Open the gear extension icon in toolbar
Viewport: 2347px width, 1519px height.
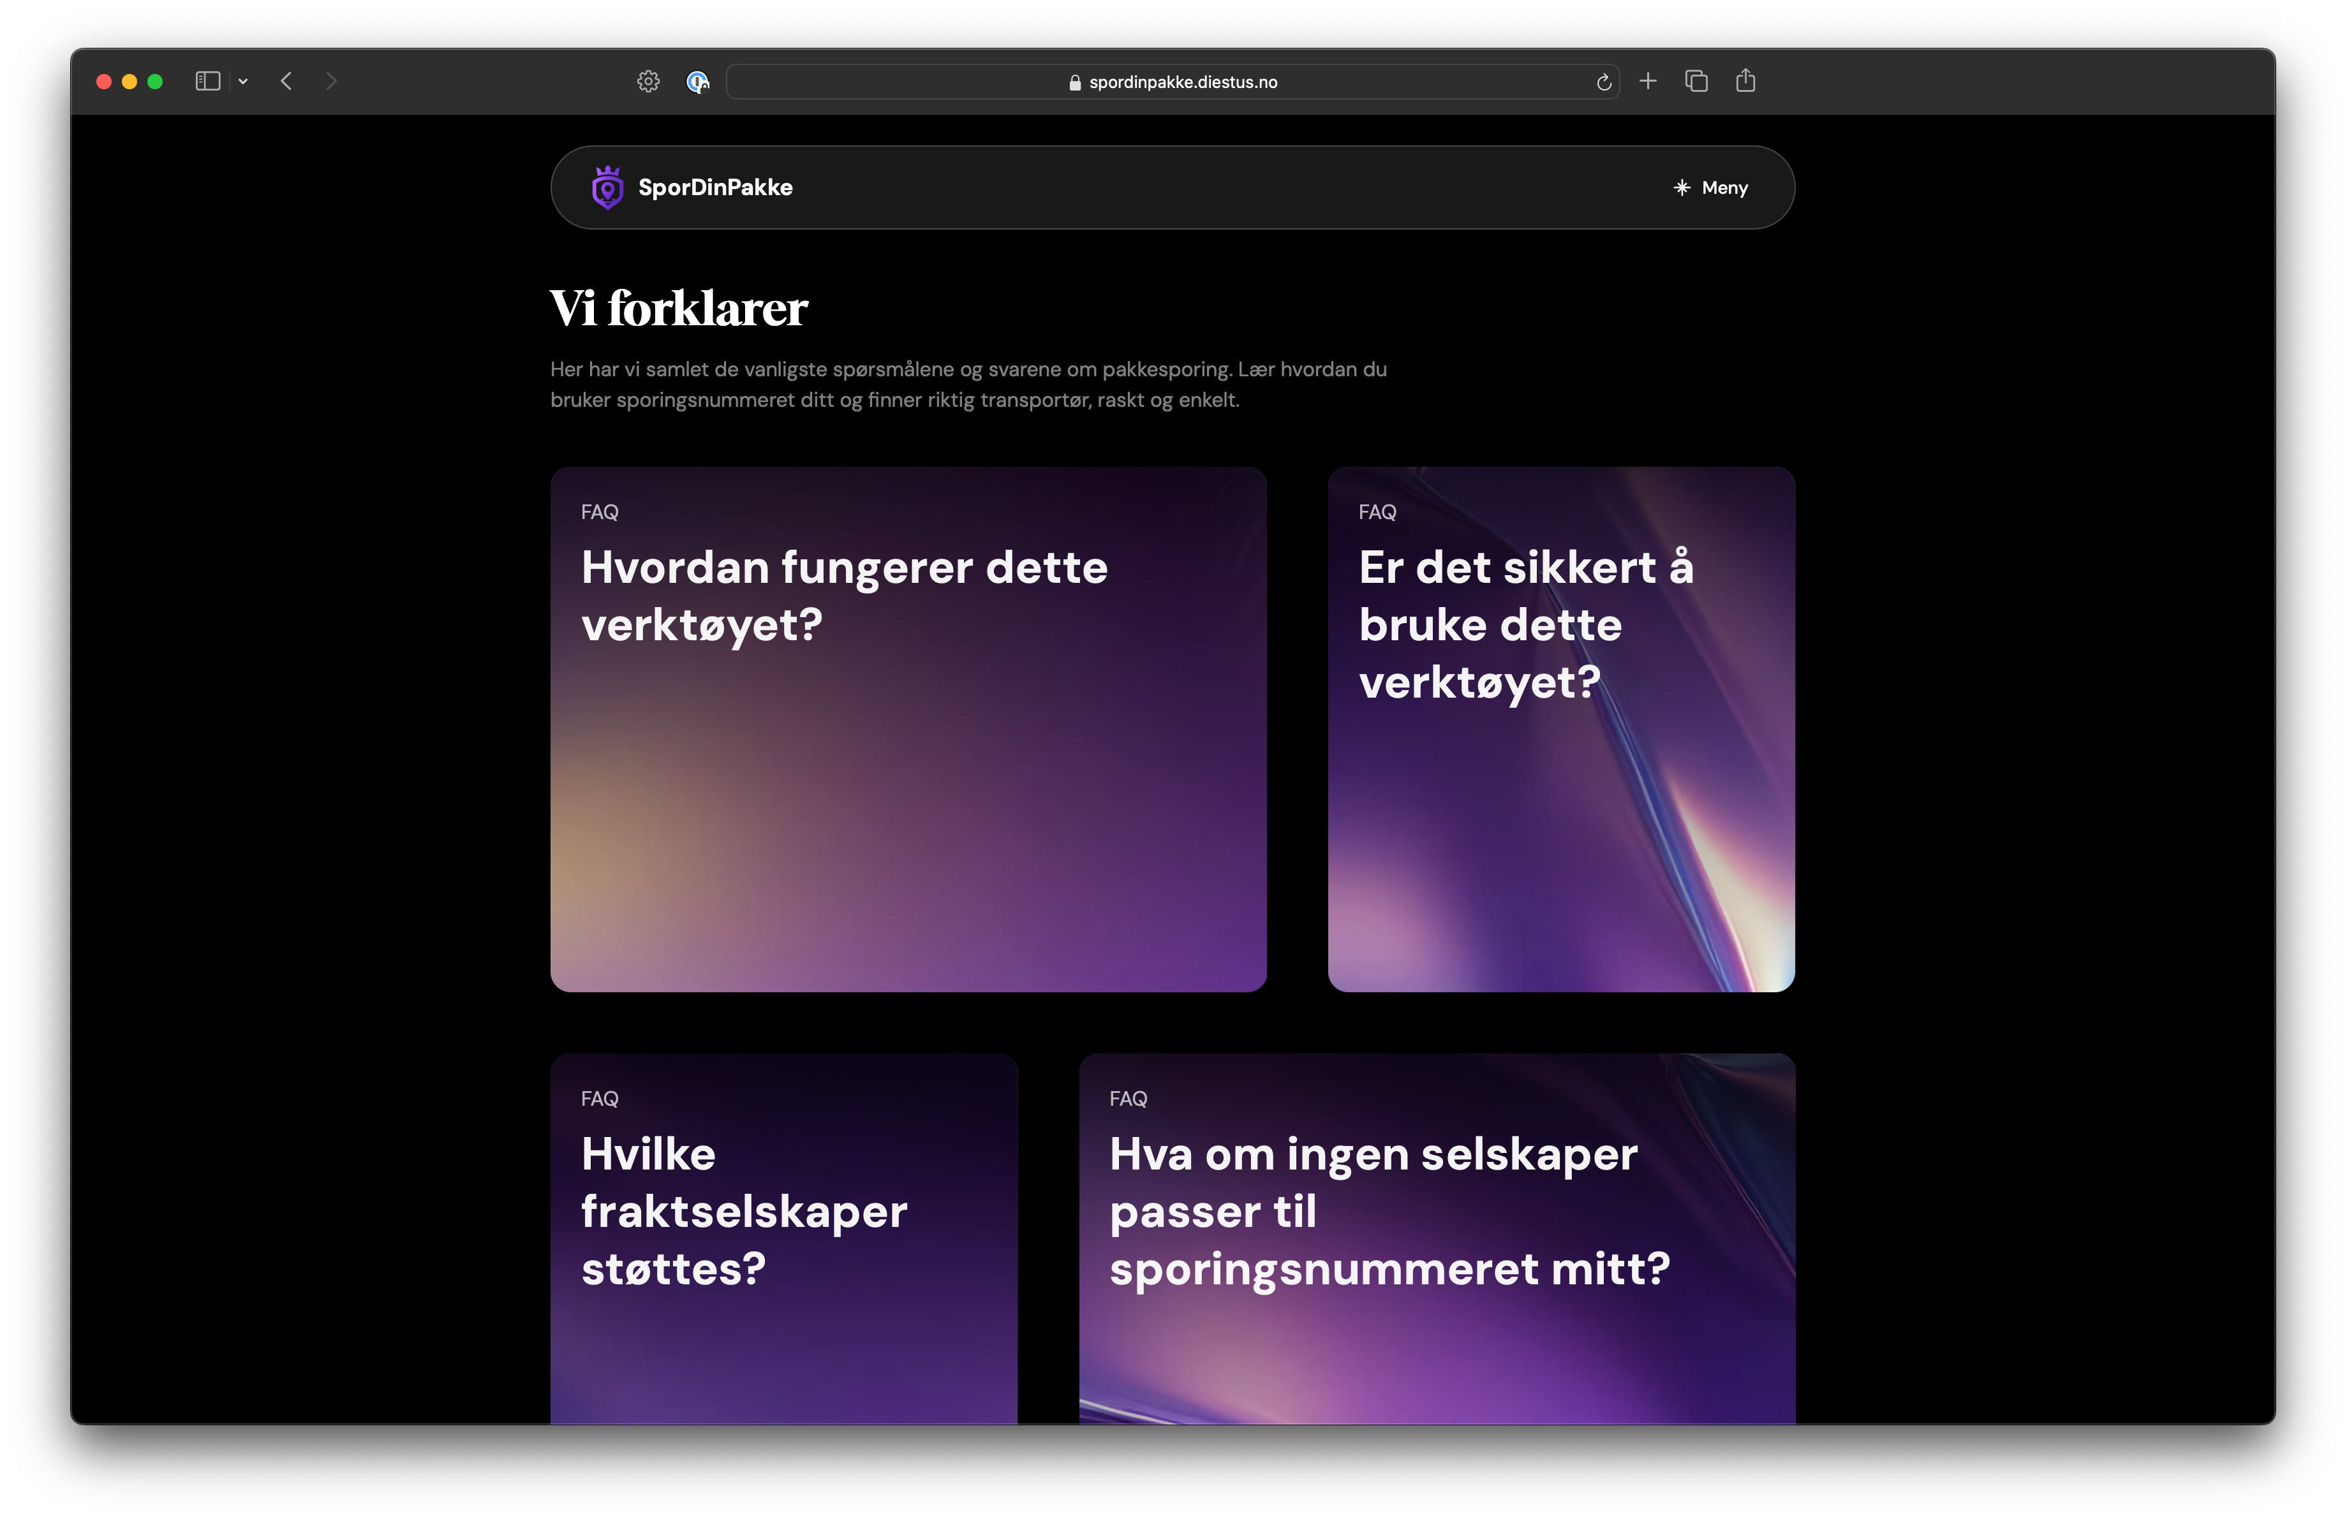point(648,82)
